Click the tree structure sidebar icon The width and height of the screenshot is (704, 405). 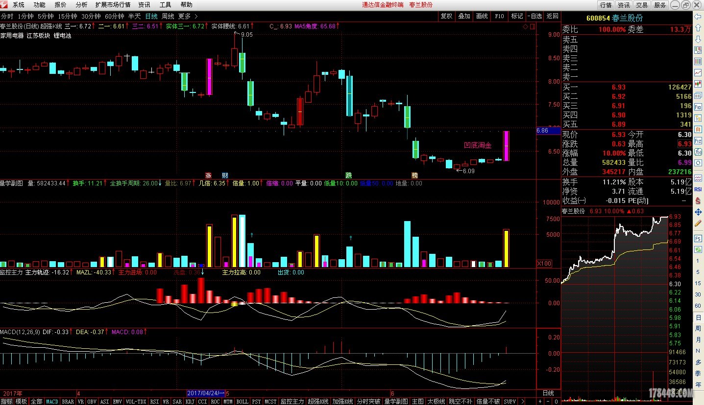pos(698,118)
